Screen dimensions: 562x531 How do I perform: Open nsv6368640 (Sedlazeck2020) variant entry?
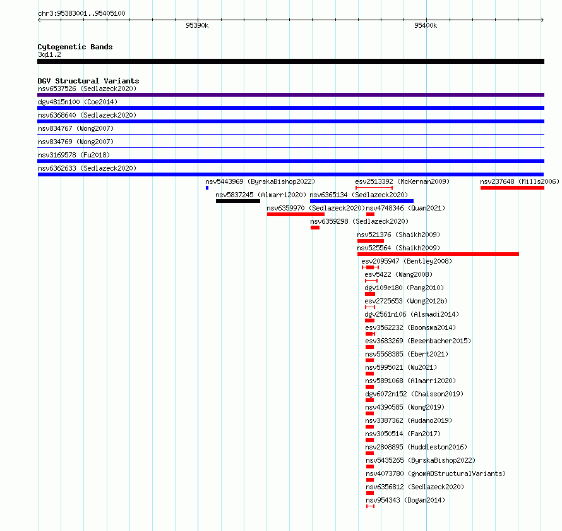87,115
